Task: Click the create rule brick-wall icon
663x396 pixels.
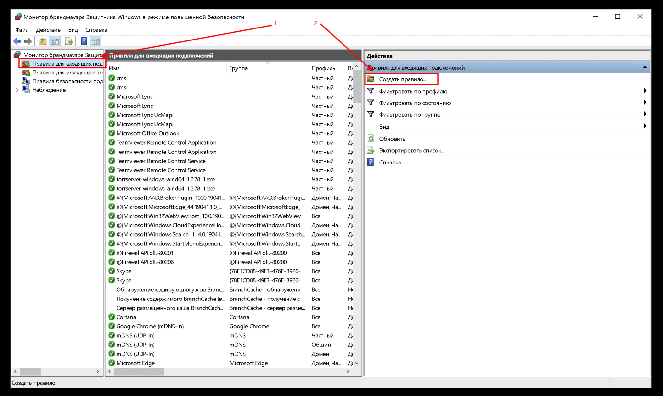Action: coord(371,79)
